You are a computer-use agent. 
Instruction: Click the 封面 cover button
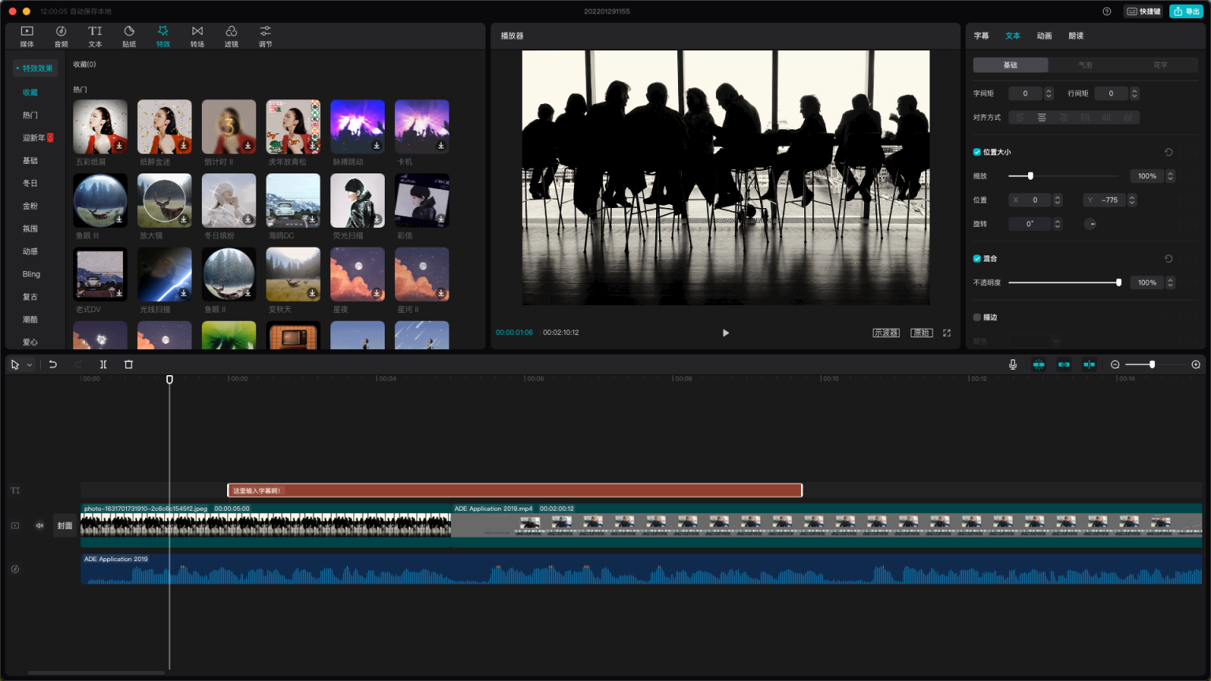(x=65, y=525)
